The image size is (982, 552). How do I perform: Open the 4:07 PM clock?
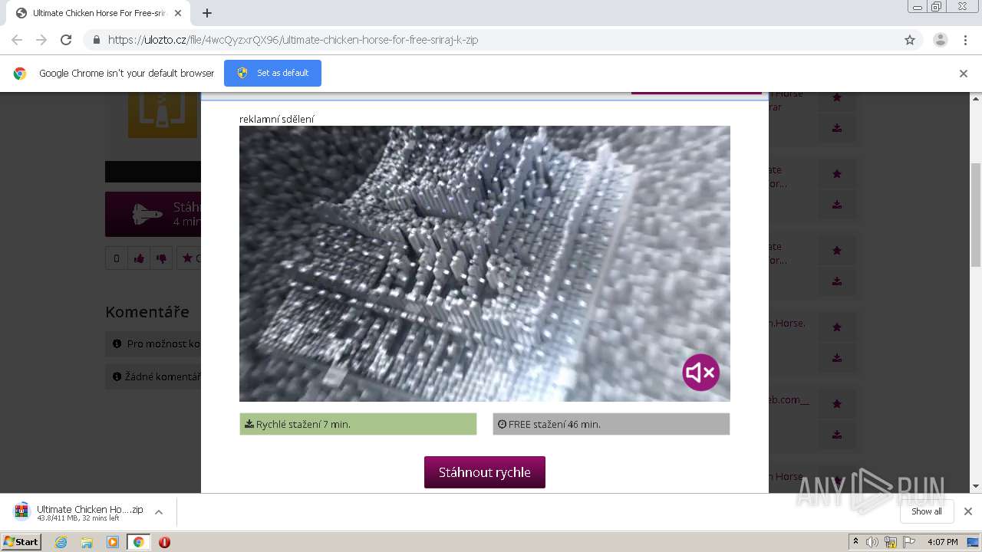(942, 542)
